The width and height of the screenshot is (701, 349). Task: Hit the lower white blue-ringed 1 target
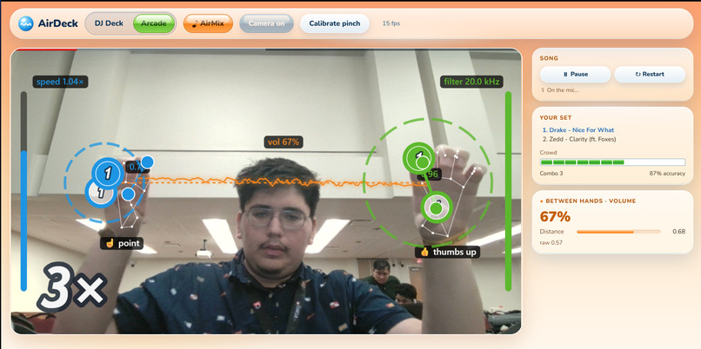tap(101, 193)
